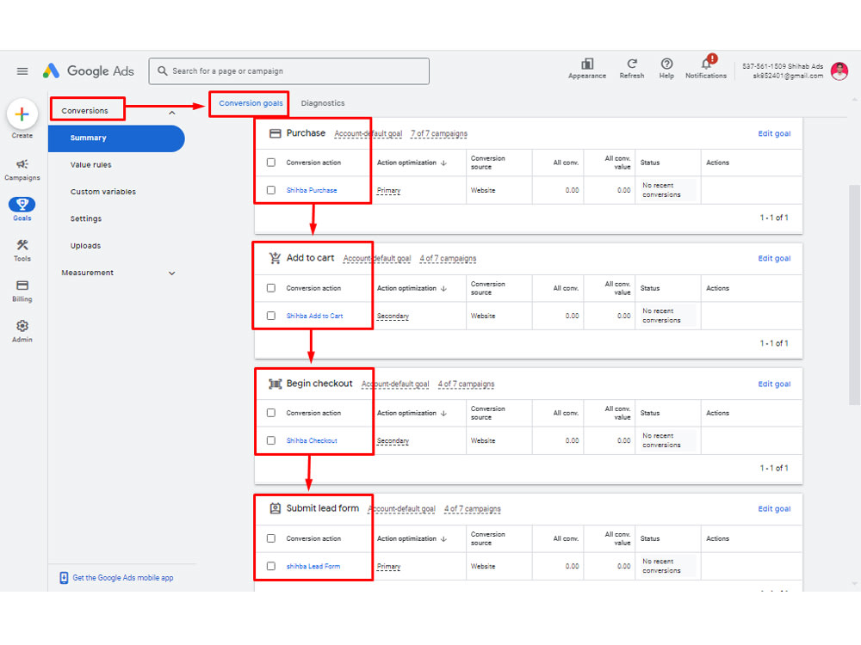
Task: Switch to the Conversion goals tab
Action: click(251, 103)
